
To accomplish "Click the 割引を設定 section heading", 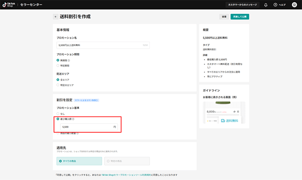I will click(x=64, y=100).
